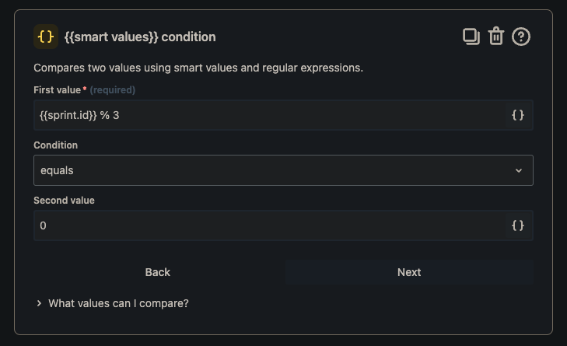Open smart value picker for First value
Viewport: 567px width, 346px height.
tap(518, 115)
